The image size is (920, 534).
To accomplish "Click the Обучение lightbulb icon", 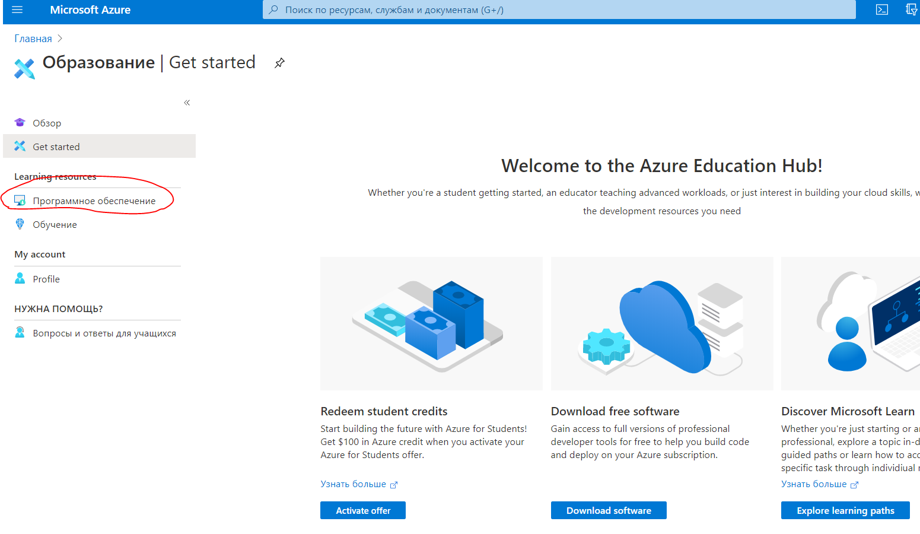I will (x=20, y=224).
